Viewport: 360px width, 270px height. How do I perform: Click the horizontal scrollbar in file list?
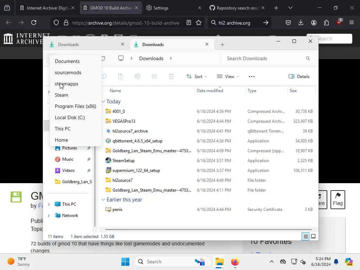(208, 229)
